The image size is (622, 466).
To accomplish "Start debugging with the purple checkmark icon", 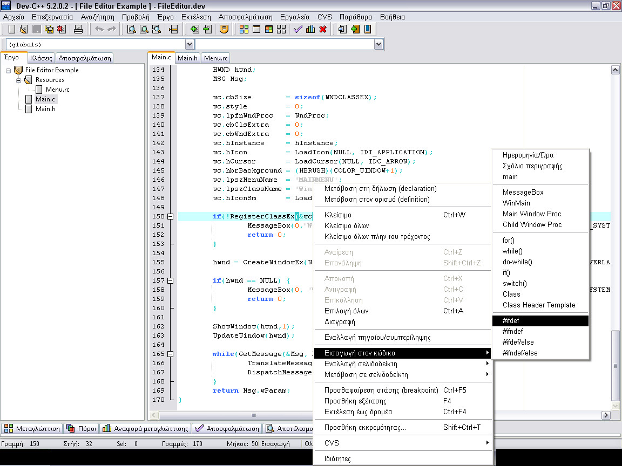I will coord(298,29).
